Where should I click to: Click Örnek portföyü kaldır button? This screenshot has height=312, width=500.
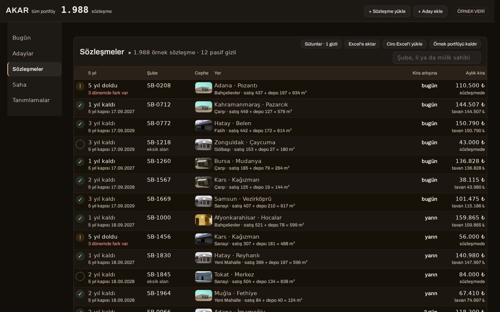455,44
